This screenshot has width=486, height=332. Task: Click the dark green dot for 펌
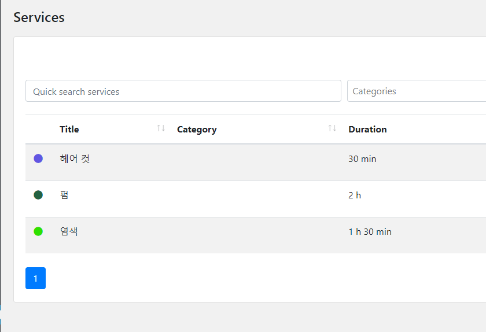(38, 195)
